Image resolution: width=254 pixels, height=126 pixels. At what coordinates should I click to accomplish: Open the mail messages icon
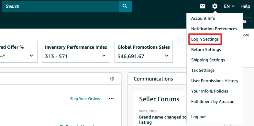point(203,6)
